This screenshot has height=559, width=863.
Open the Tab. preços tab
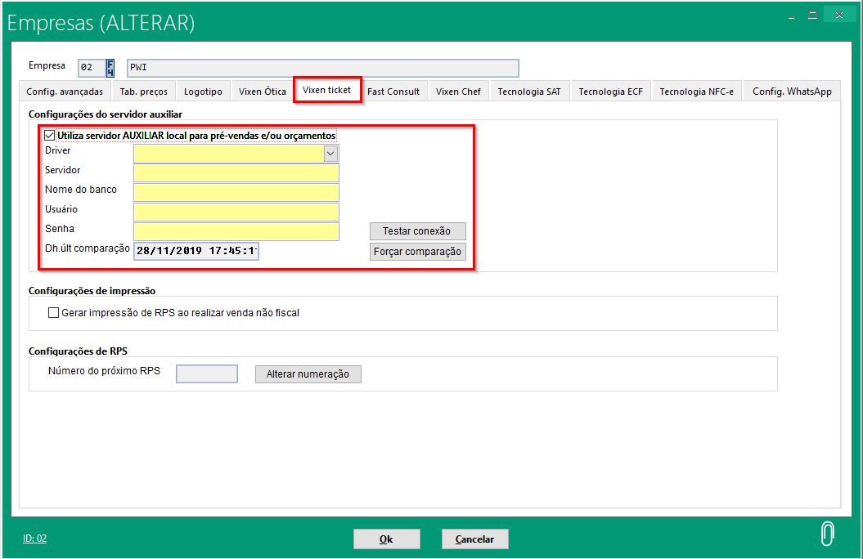143,92
